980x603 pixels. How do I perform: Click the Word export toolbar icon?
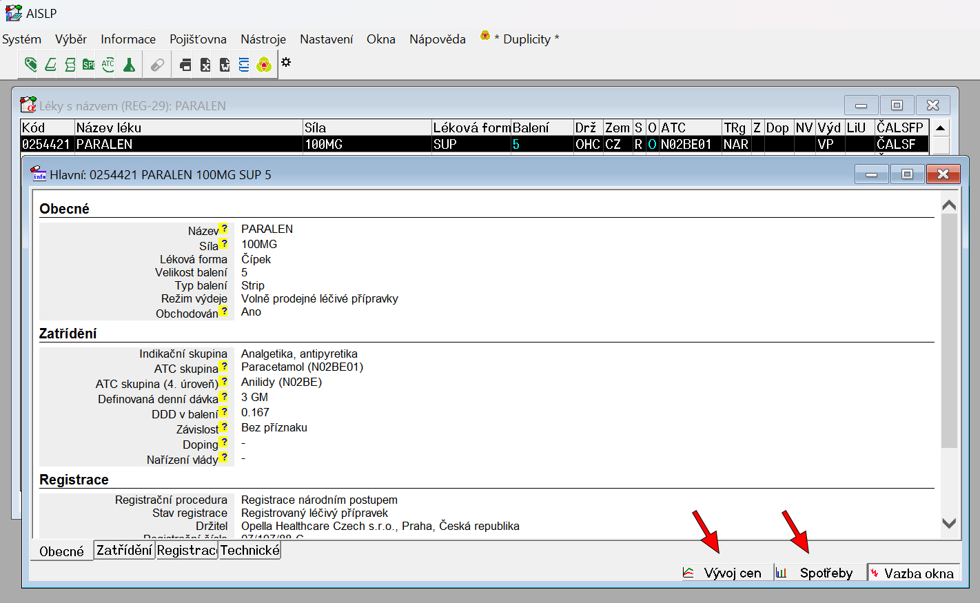225,65
